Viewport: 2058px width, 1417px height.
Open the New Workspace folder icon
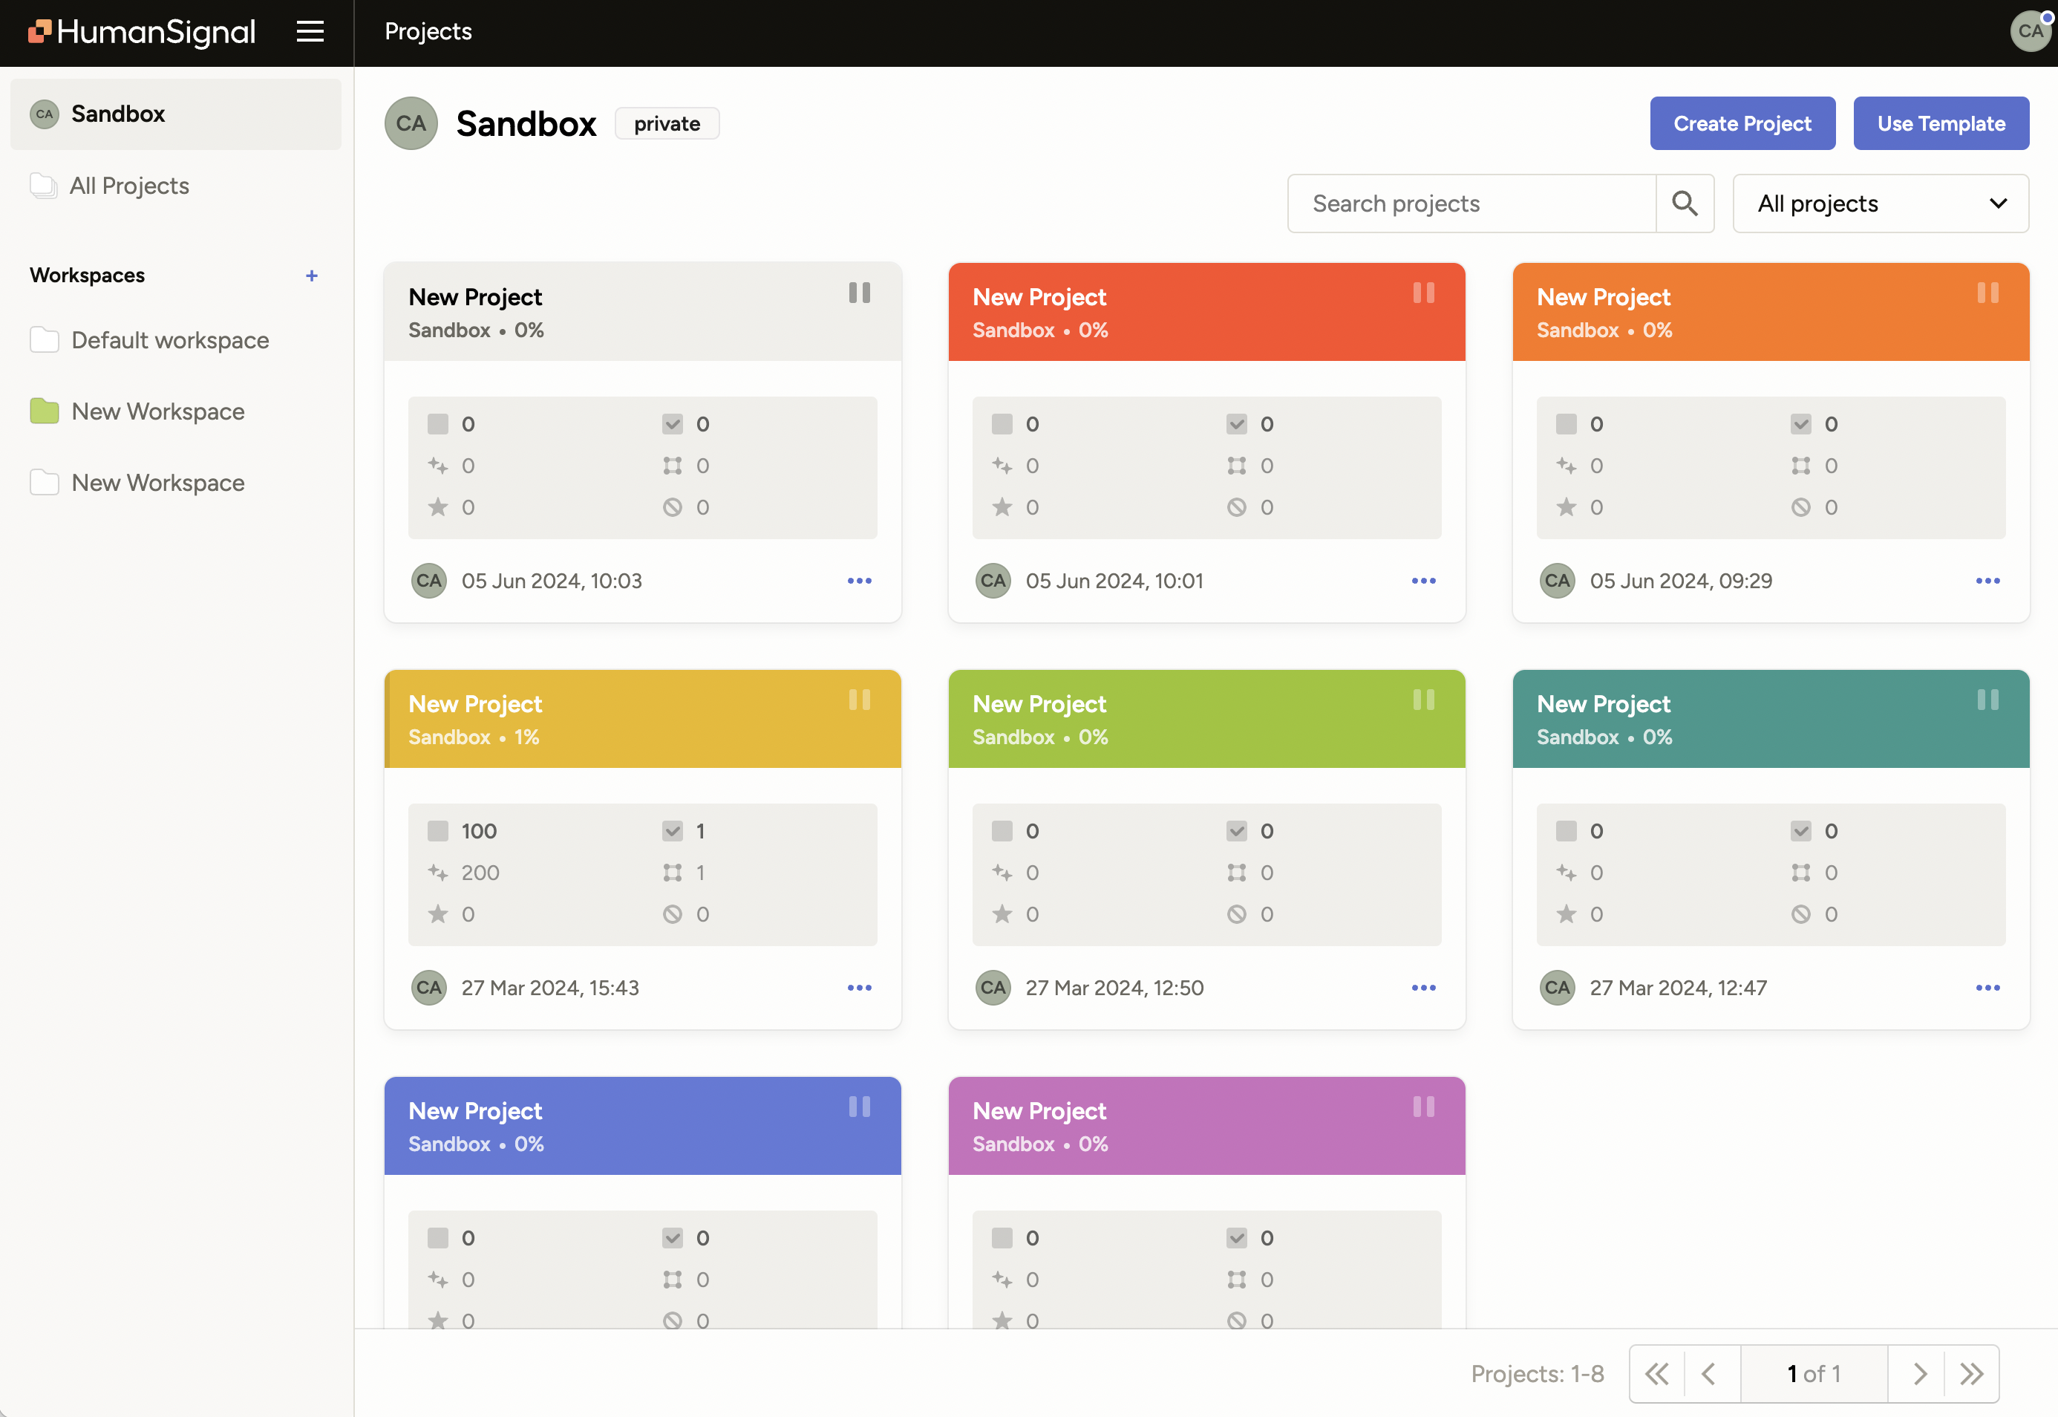[x=44, y=410]
